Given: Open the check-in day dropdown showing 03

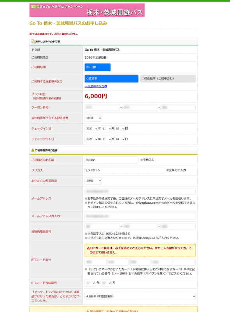Looking at the screenshot, I should click(x=120, y=129).
